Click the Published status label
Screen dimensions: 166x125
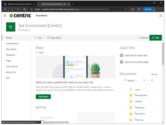click(144, 38)
